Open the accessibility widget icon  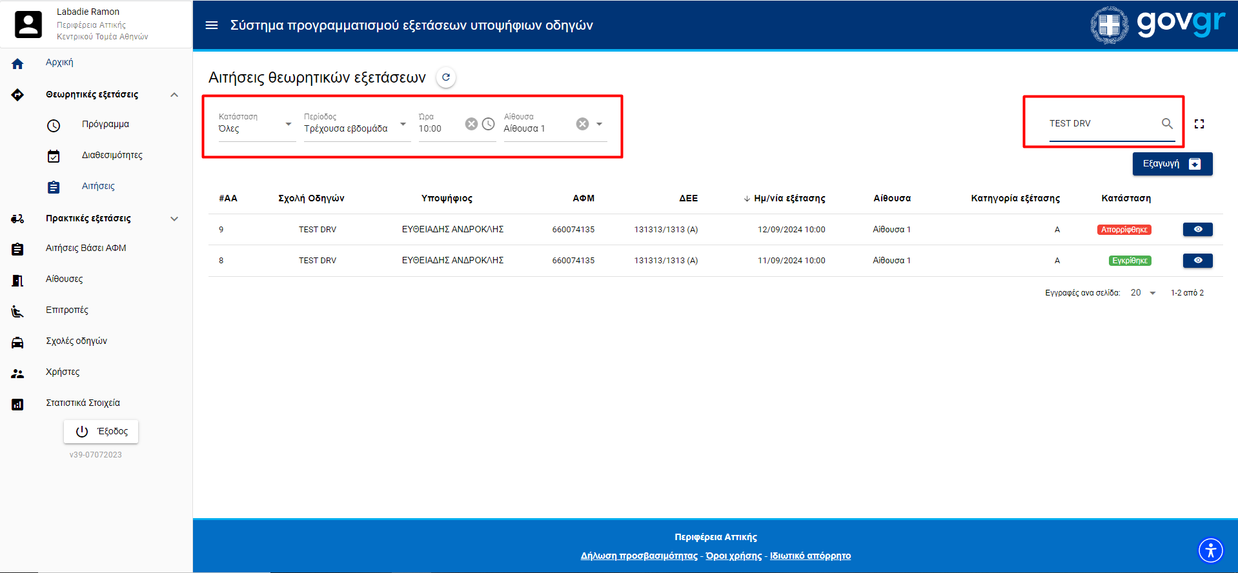[1210, 550]
